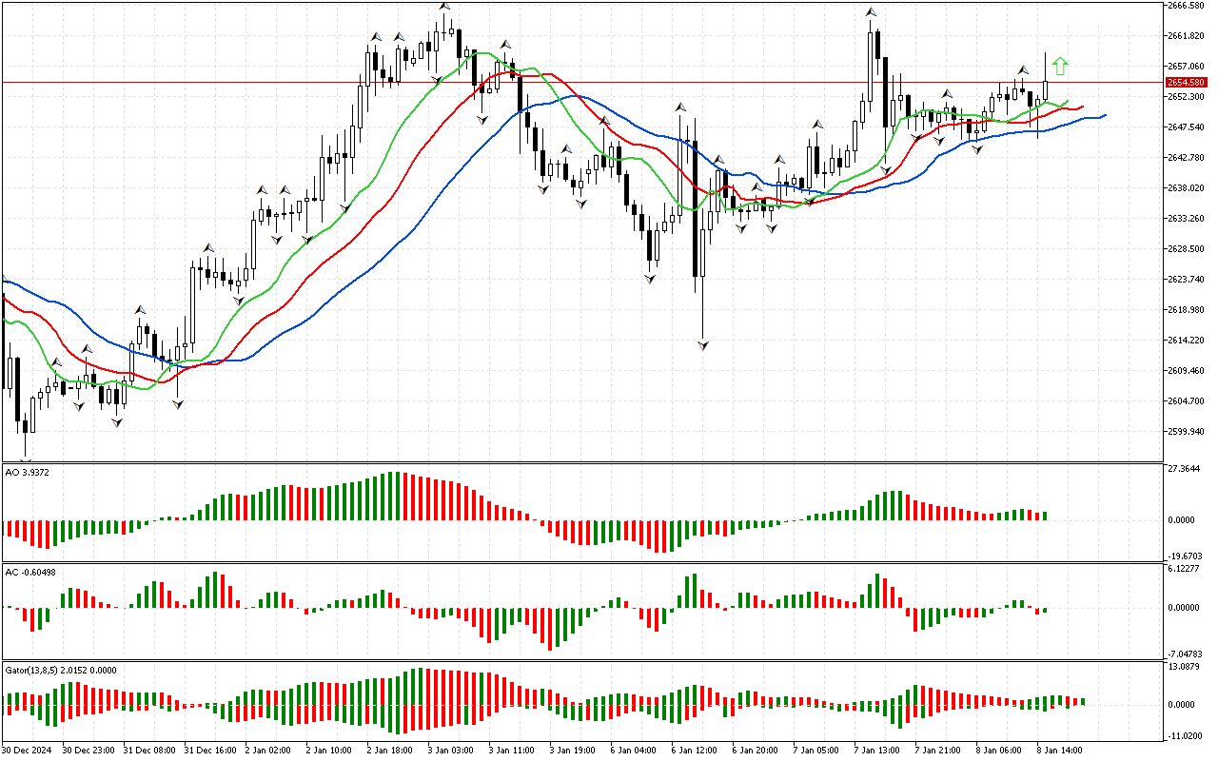Click the 2633.260 price scale value
The image size is (1218, 761).
(1186, 219)
